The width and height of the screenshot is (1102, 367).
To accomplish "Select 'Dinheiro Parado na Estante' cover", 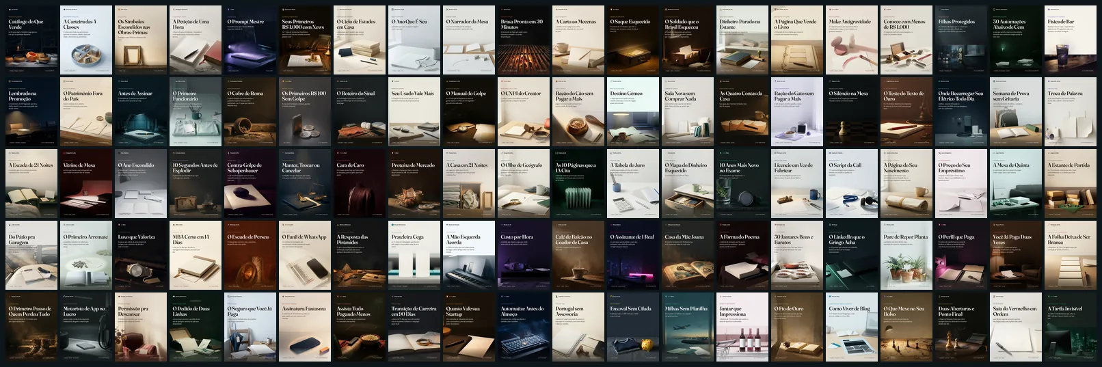I will (x=742, y=40).
